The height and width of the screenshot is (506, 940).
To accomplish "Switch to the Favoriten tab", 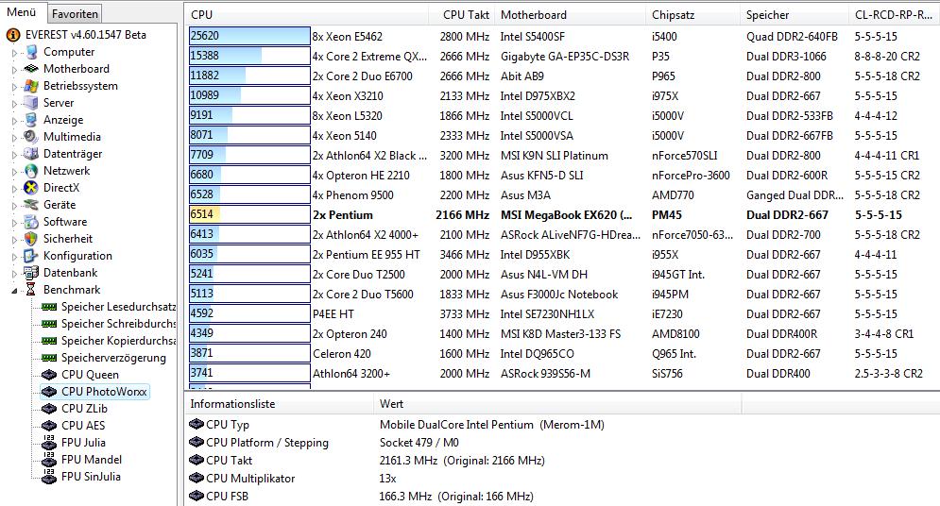I will coord(75,13).
